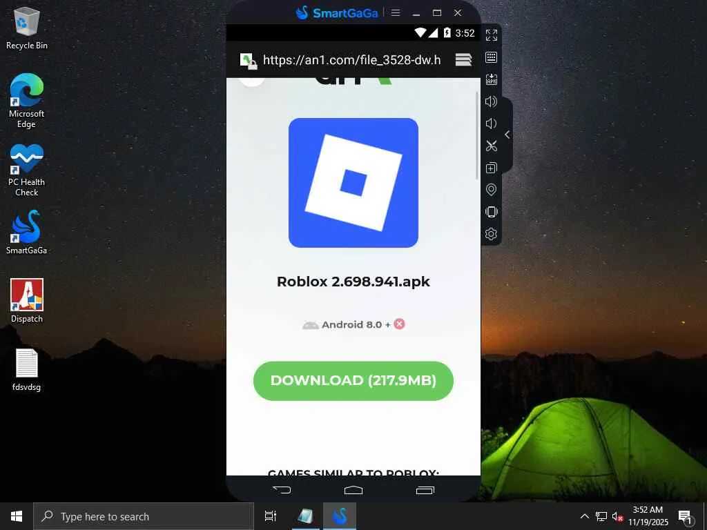Select the Recycle Bin desktop icon
This screenshot has height=530, width=707.
pyautogui.click(x=27, y=27)
